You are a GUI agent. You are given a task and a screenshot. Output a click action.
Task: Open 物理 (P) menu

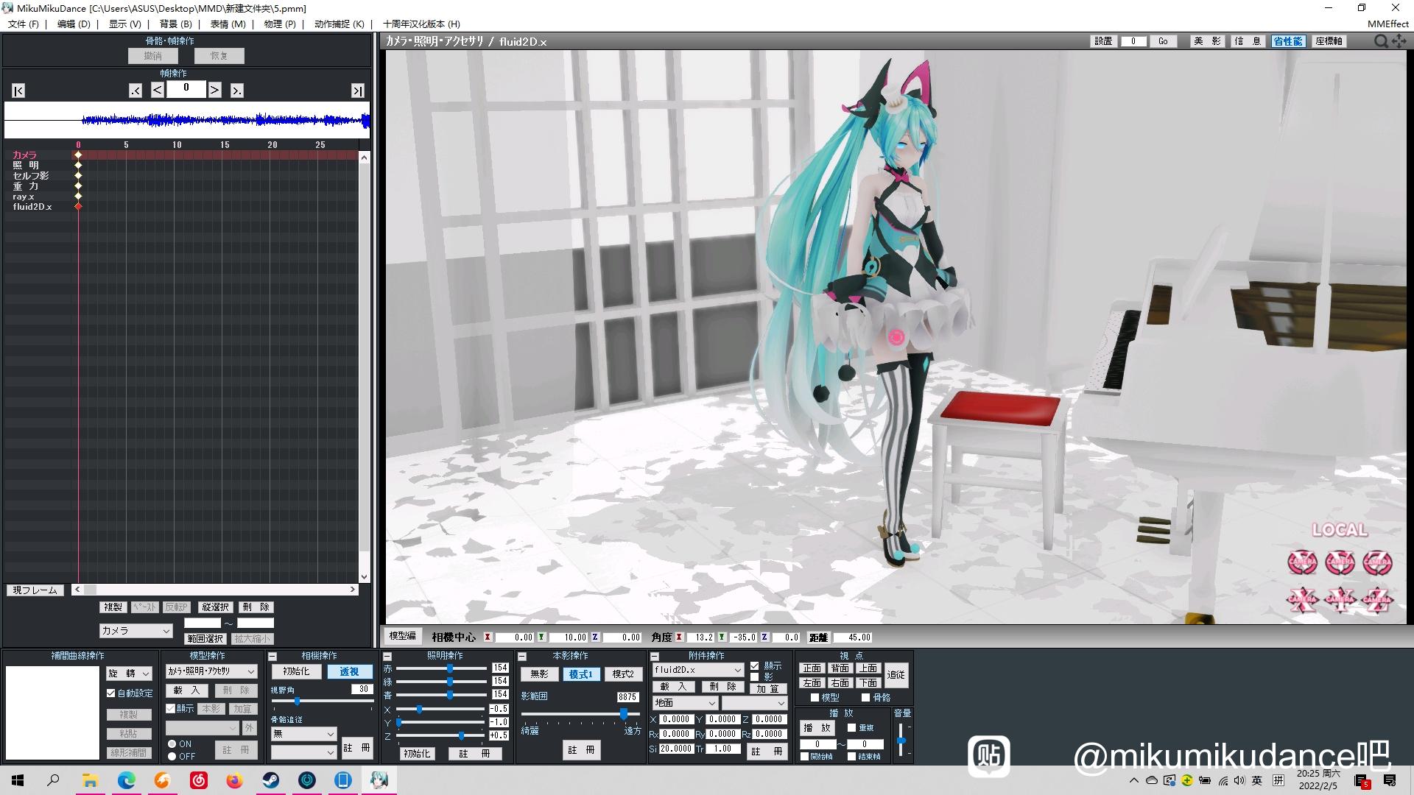[x=280, y=24]
